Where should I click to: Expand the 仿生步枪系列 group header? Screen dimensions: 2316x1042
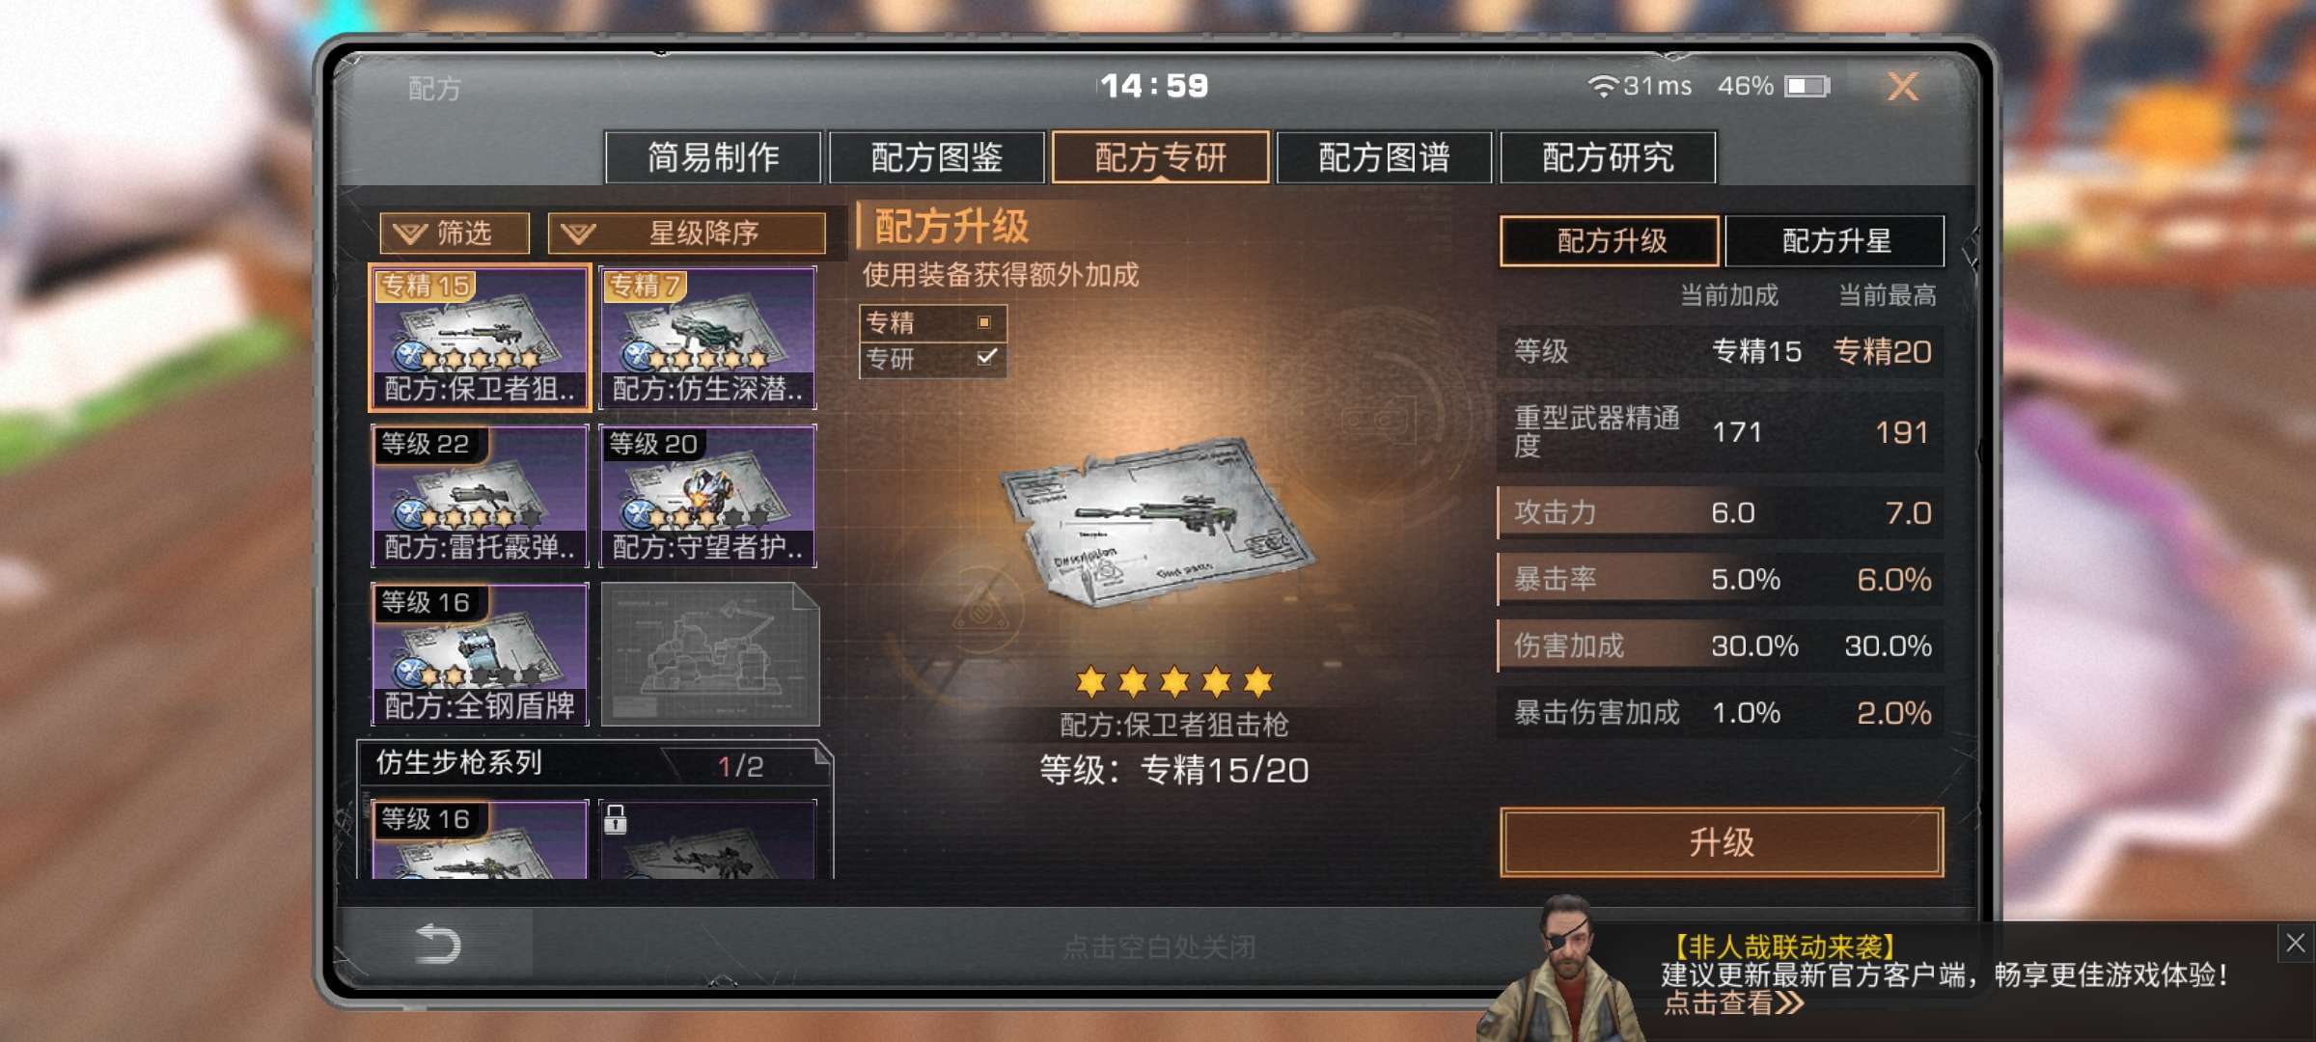(593, 764)
